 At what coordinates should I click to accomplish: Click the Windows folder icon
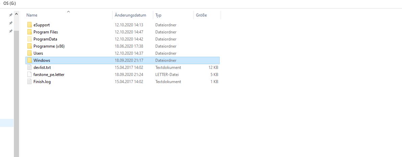pos(29,60)
